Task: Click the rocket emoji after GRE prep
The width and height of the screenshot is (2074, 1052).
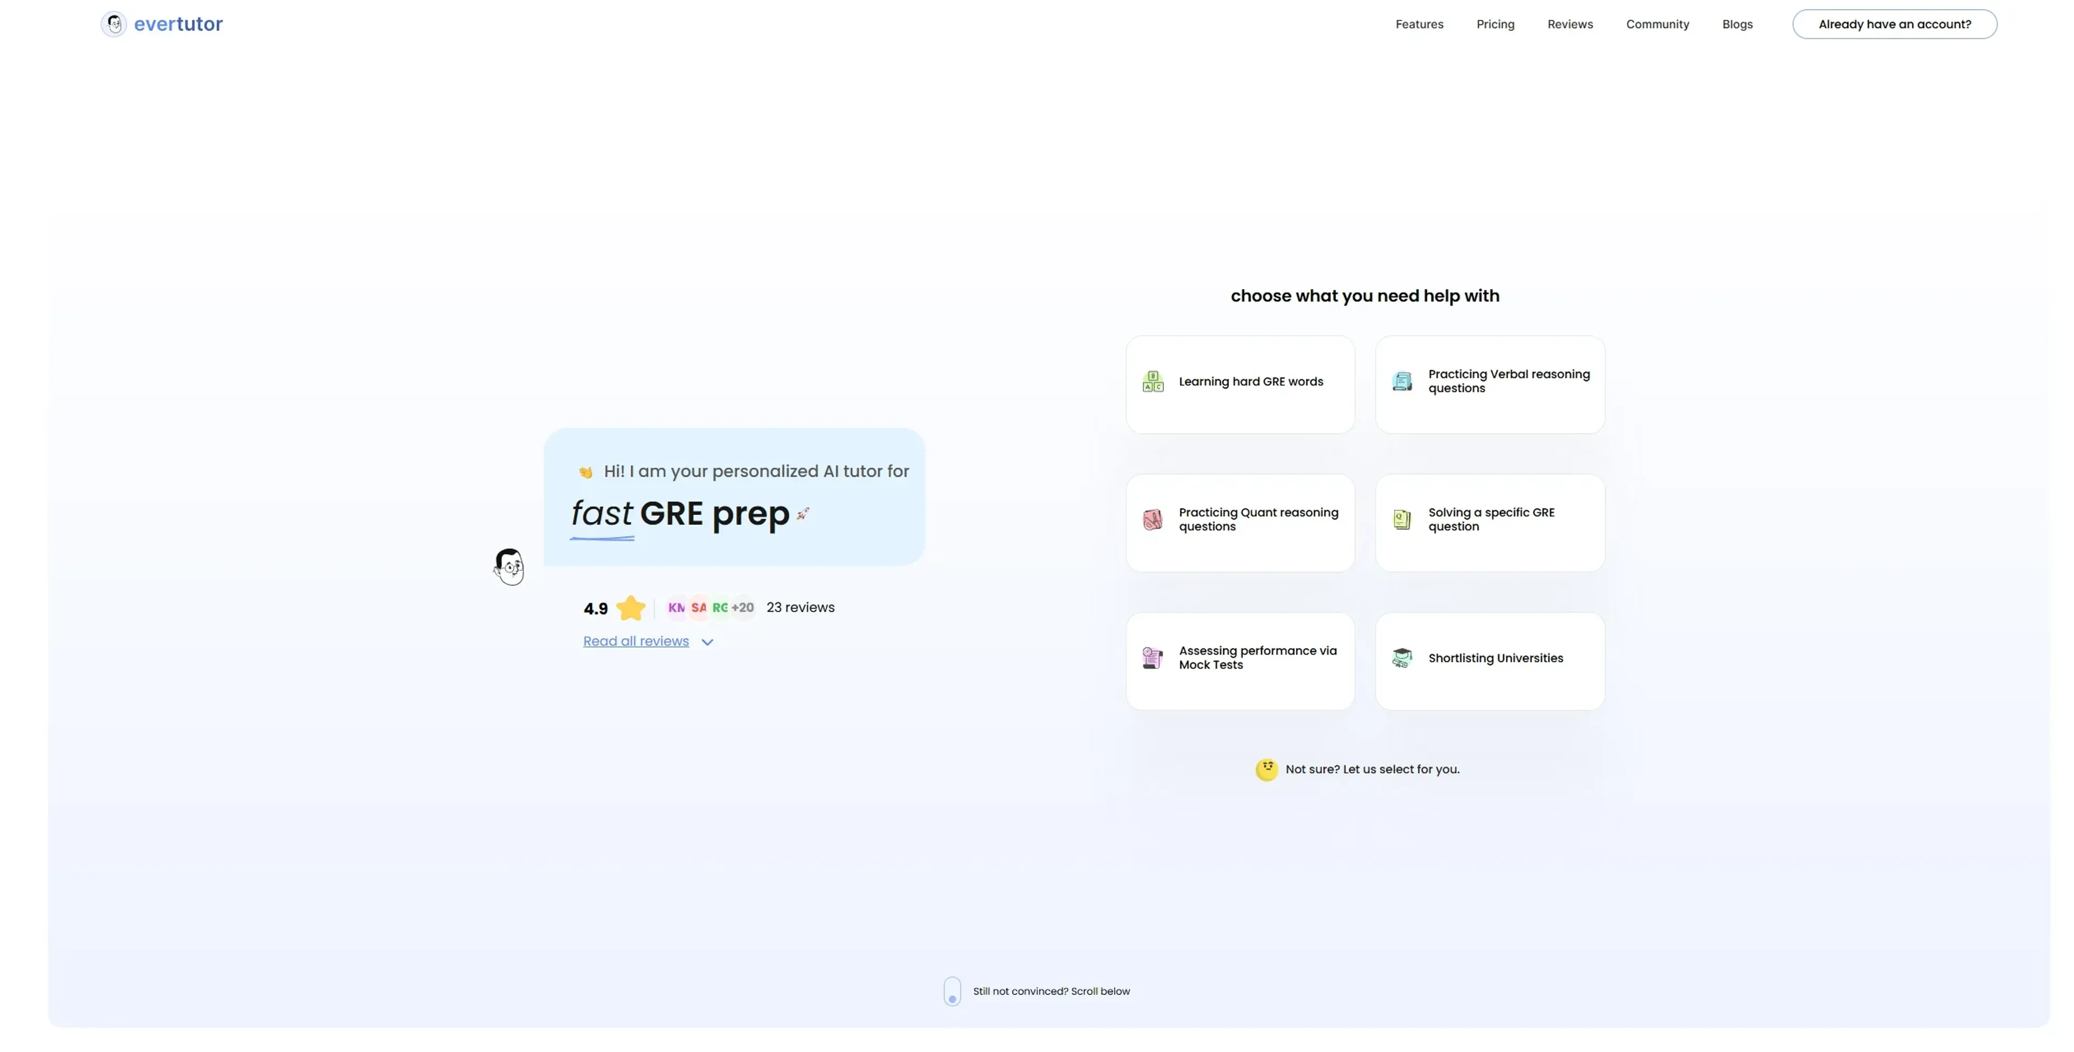Action: (x=803, y=514)
